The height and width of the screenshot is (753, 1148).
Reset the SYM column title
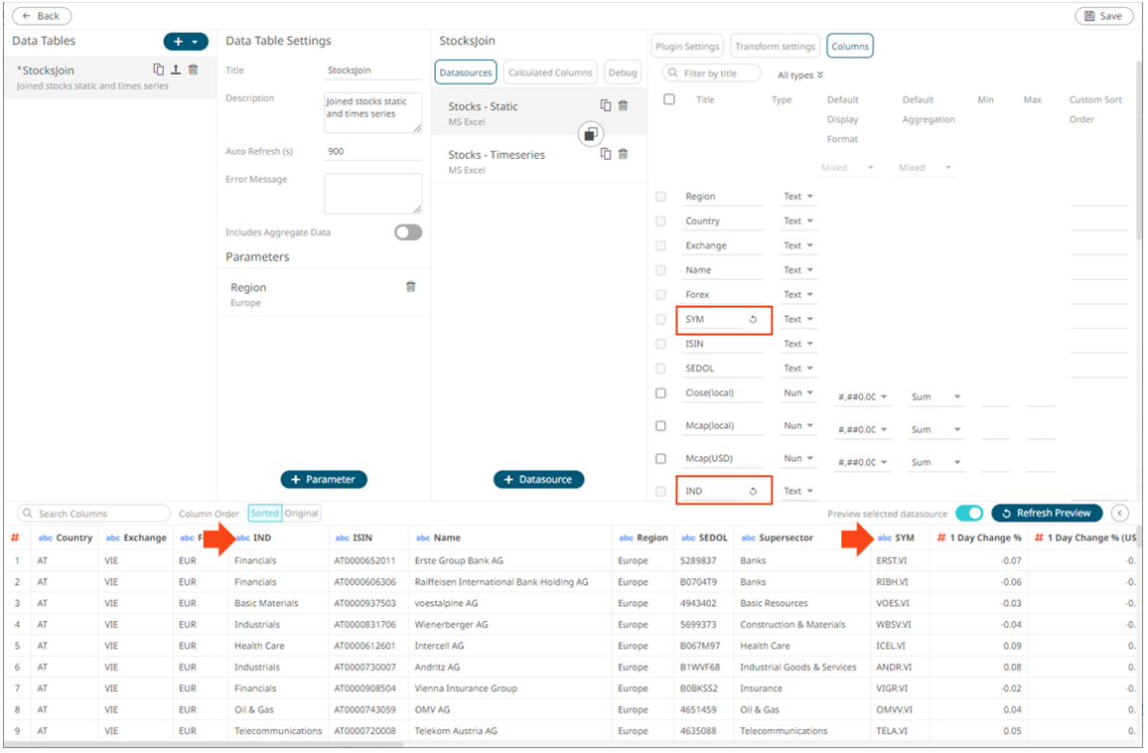coord(753,320)
